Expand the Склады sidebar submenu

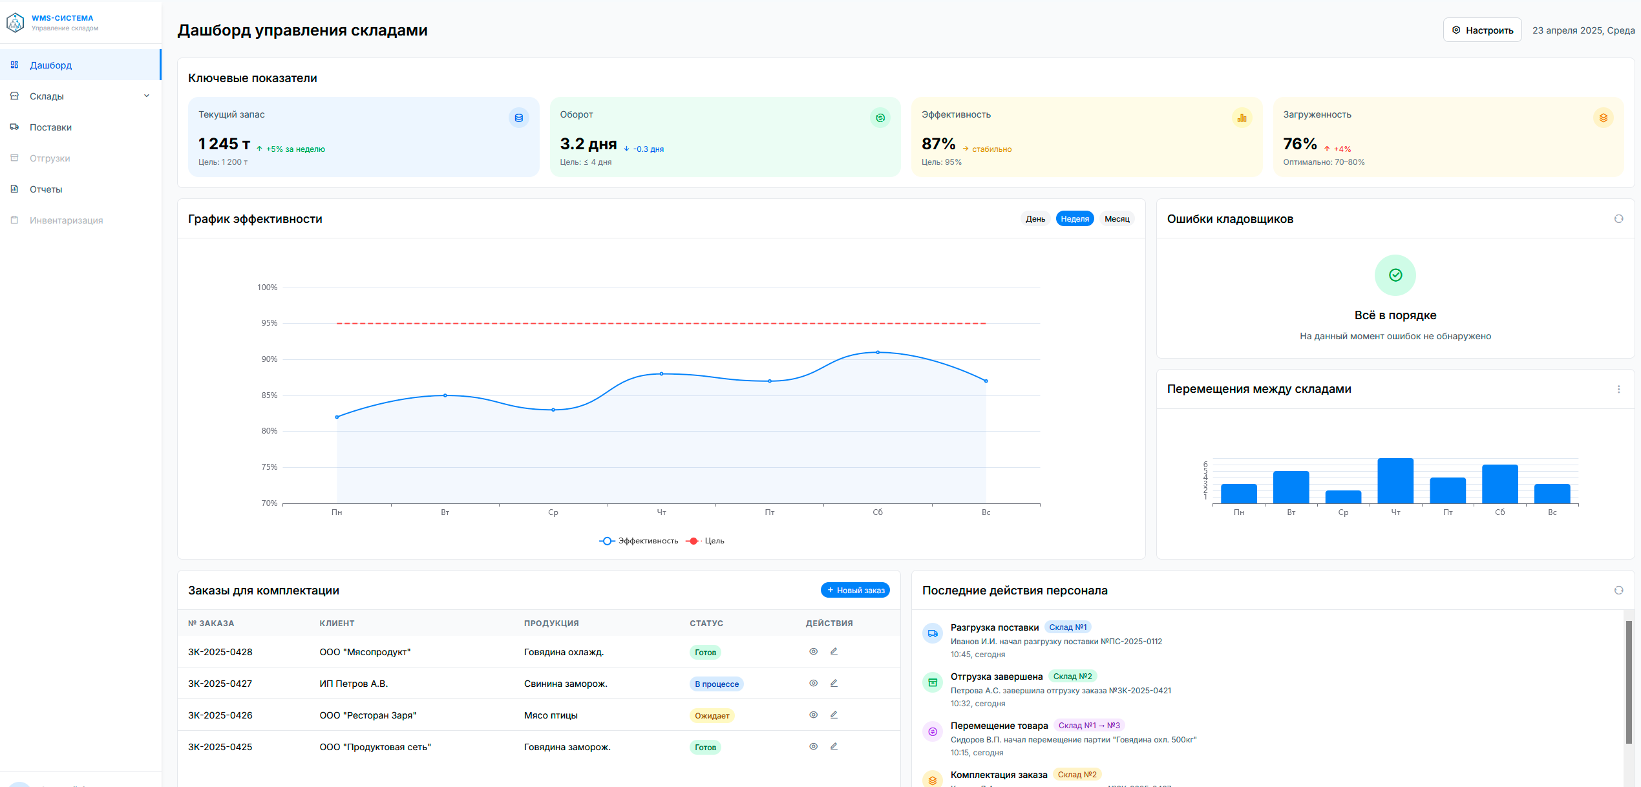click(x=146, y=96)
